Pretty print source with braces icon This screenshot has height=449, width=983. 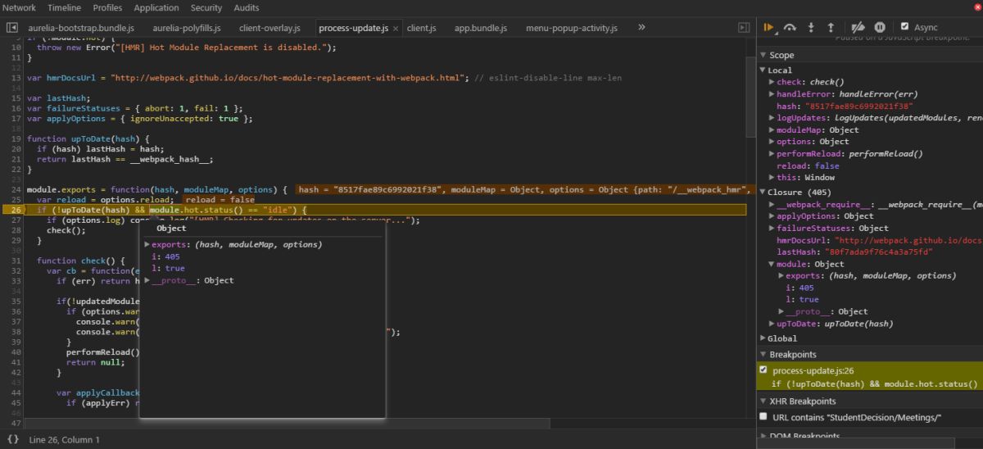[13, 440]
